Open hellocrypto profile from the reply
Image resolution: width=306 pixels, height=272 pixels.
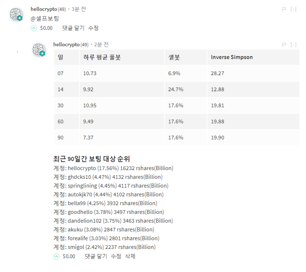tap(66, 45)
